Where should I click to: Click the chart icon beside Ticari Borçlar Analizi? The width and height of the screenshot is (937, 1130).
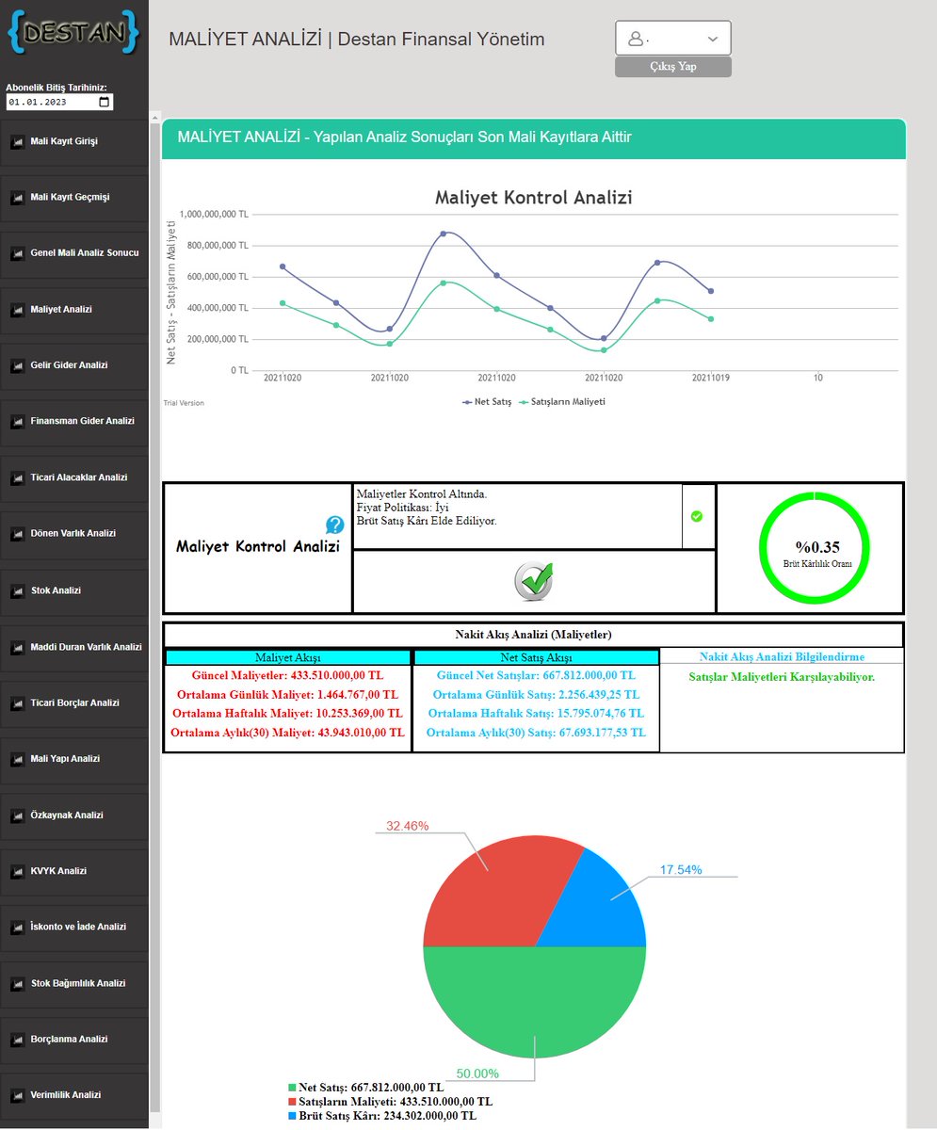[x=17, y=703]
